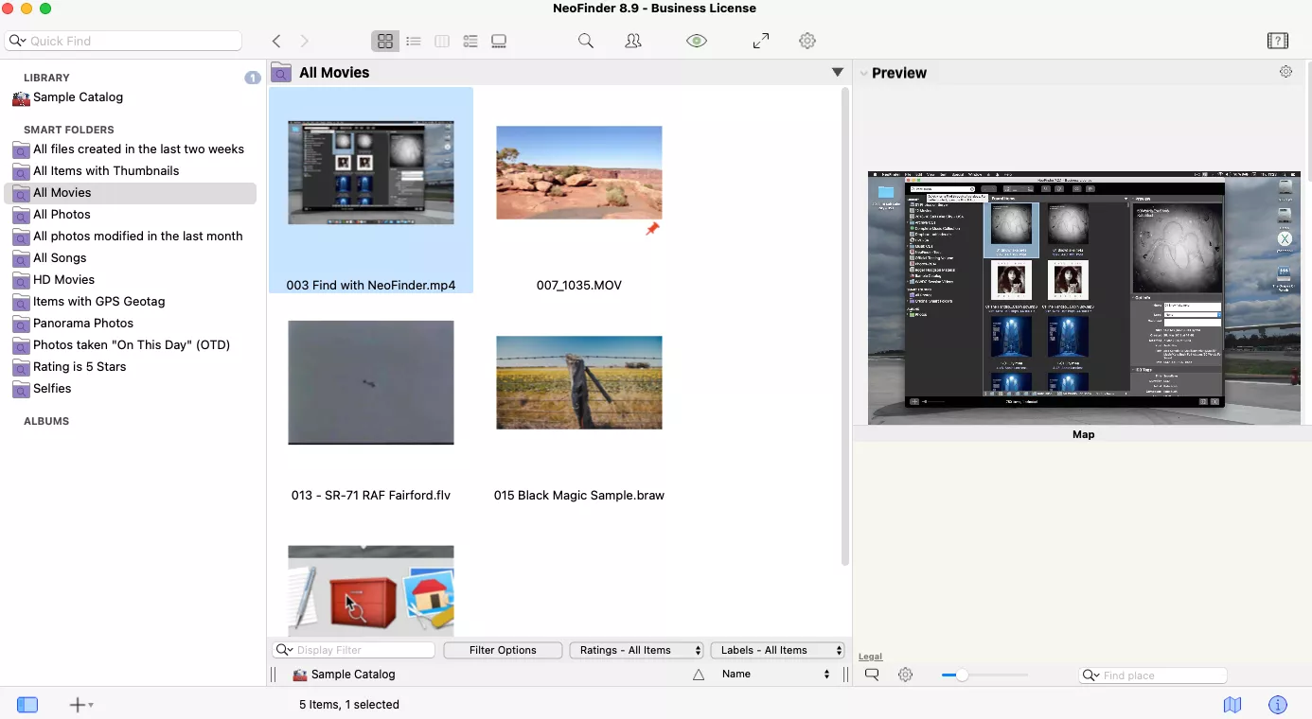Go forward with the right arrow
Image resolution: width=1312 pixels, height=719 pixels.
pos(304,41)
